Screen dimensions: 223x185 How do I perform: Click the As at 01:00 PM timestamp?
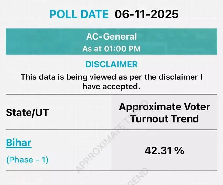point(111,49)
